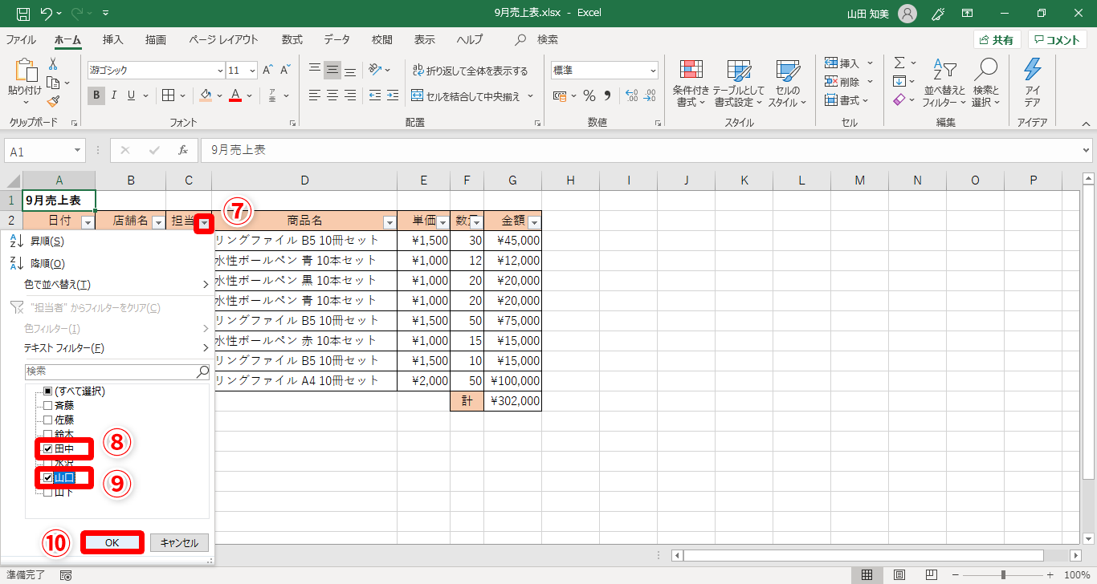The width and height of the screenshot is (1097, 584).
Task: Open the 金額 column filter dropdown
Action: [x=534, y=224]
